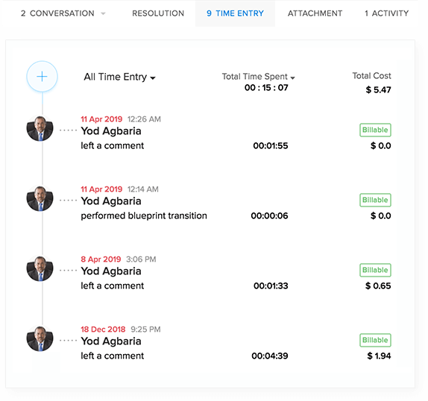Click the avatar on the 18 Dec 2018 entry
This screenshot has height=401, width=428.
pyautogui.click(x=40, y=339)
